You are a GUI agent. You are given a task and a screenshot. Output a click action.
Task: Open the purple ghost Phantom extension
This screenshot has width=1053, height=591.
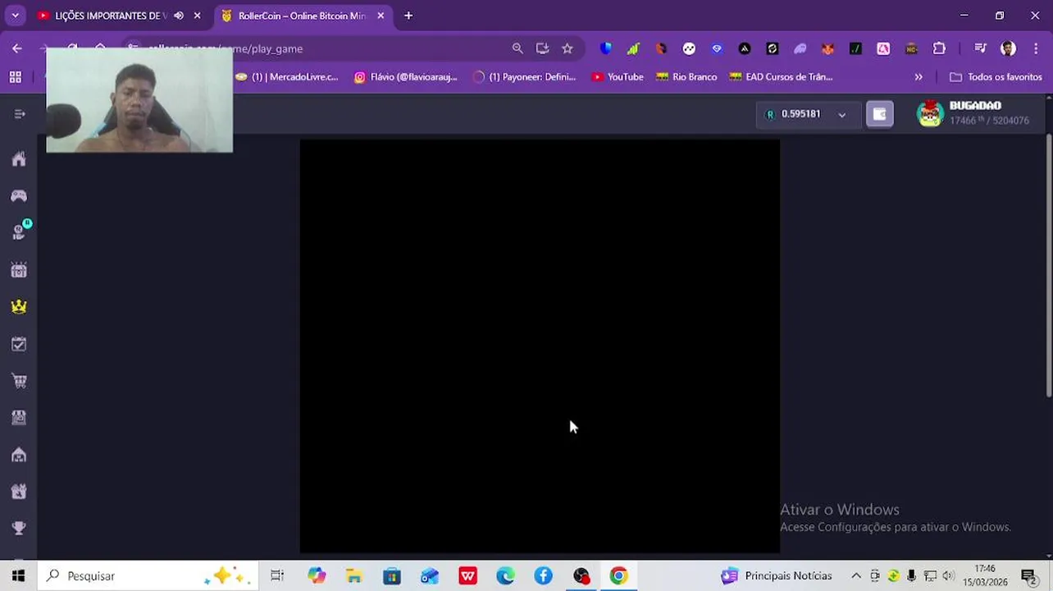(x=800, y=48)
